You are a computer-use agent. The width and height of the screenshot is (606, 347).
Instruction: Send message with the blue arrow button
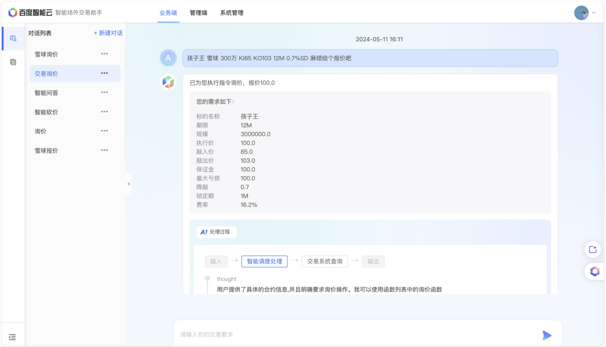click(x=547, y=335)
